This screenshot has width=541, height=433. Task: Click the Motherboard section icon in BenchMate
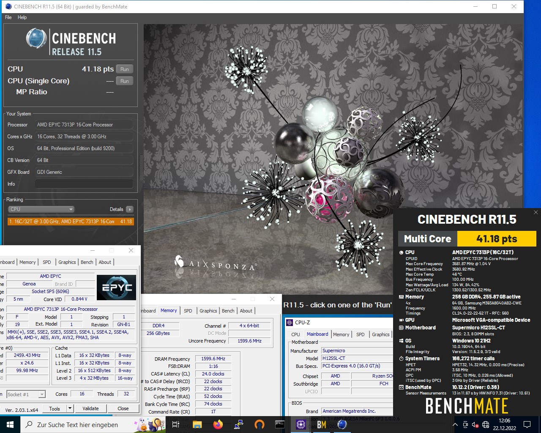(x=402, y=328)
